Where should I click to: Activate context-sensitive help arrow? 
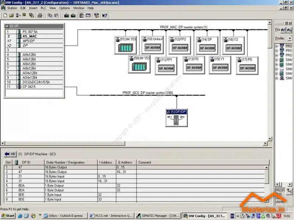[x=104, y=15]
